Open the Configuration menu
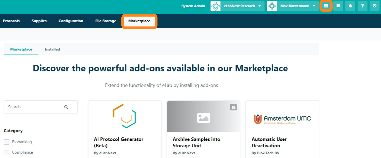The height and width of the screenshot is (158, 381). tap(71, 21)
